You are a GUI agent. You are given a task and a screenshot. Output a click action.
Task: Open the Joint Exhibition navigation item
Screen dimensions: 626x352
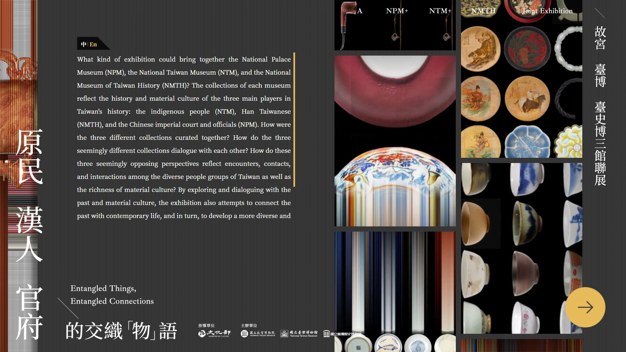[547, 11]
